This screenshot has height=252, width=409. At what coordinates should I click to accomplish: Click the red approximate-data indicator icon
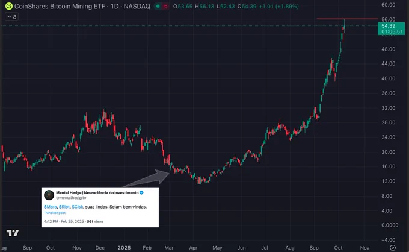point(165,6)
